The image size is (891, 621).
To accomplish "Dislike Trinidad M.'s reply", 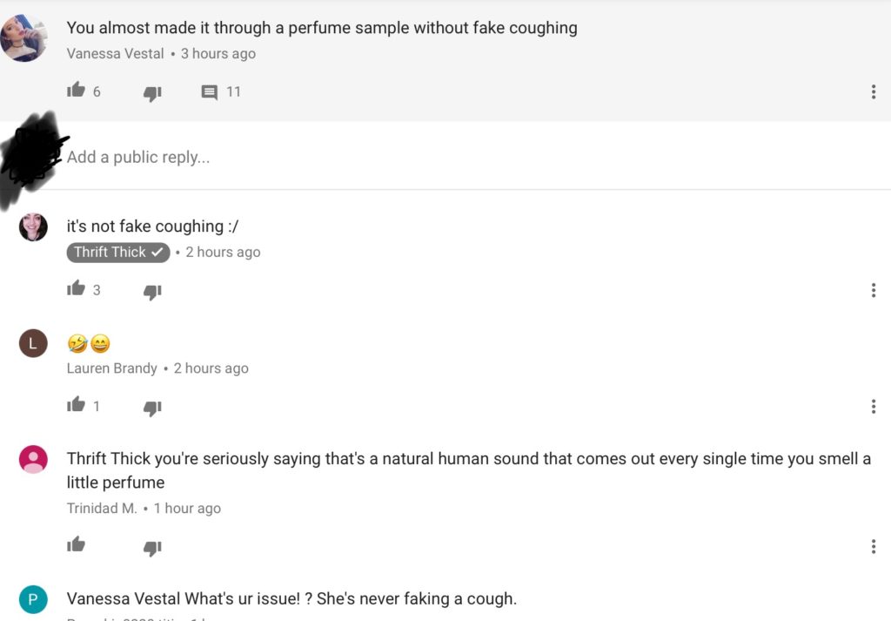I will pyautogui.click(x=152, y=547).
